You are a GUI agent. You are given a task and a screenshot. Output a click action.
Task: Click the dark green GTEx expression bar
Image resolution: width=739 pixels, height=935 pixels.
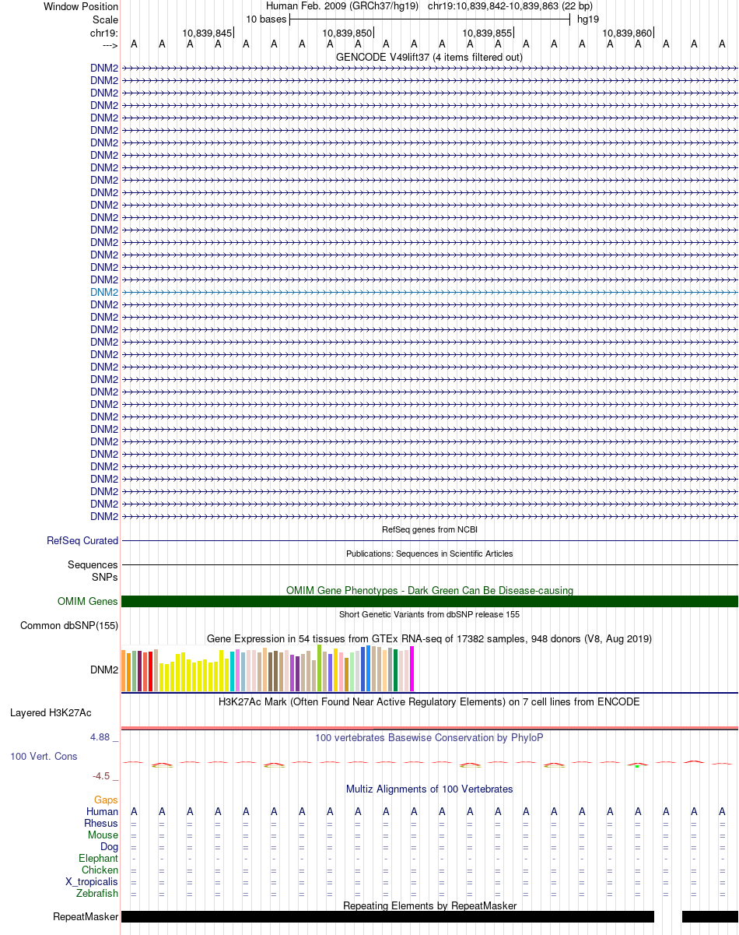[x=396, y=670]
